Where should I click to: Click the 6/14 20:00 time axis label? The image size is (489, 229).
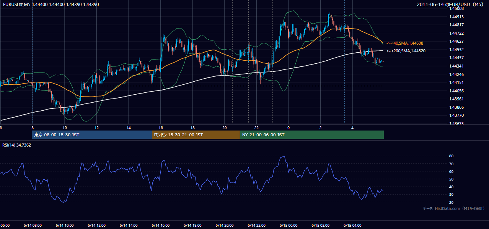224,226
